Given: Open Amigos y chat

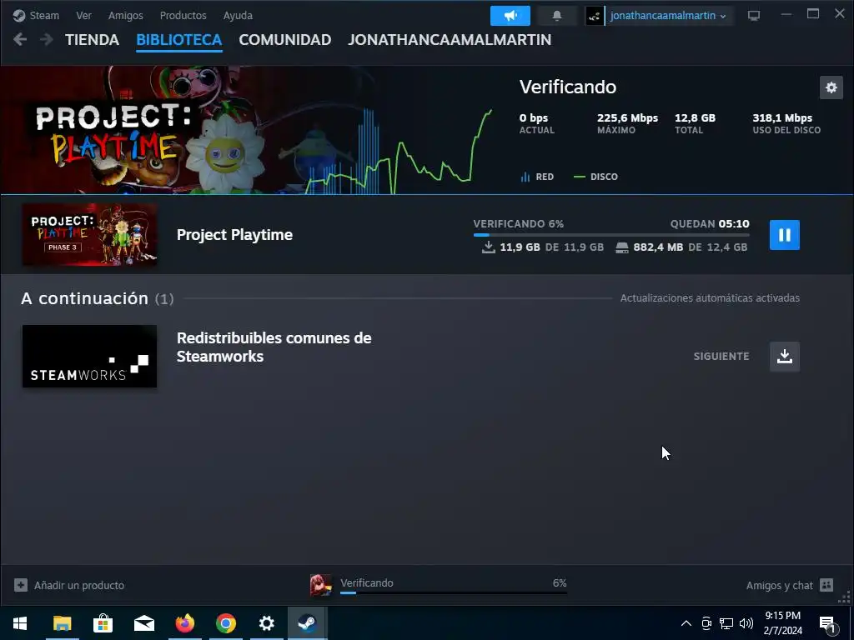Looking at the screenshot, I should [780, 585].
